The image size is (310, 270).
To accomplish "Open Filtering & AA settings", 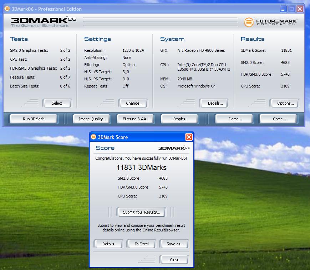I will tap(136, 119).
